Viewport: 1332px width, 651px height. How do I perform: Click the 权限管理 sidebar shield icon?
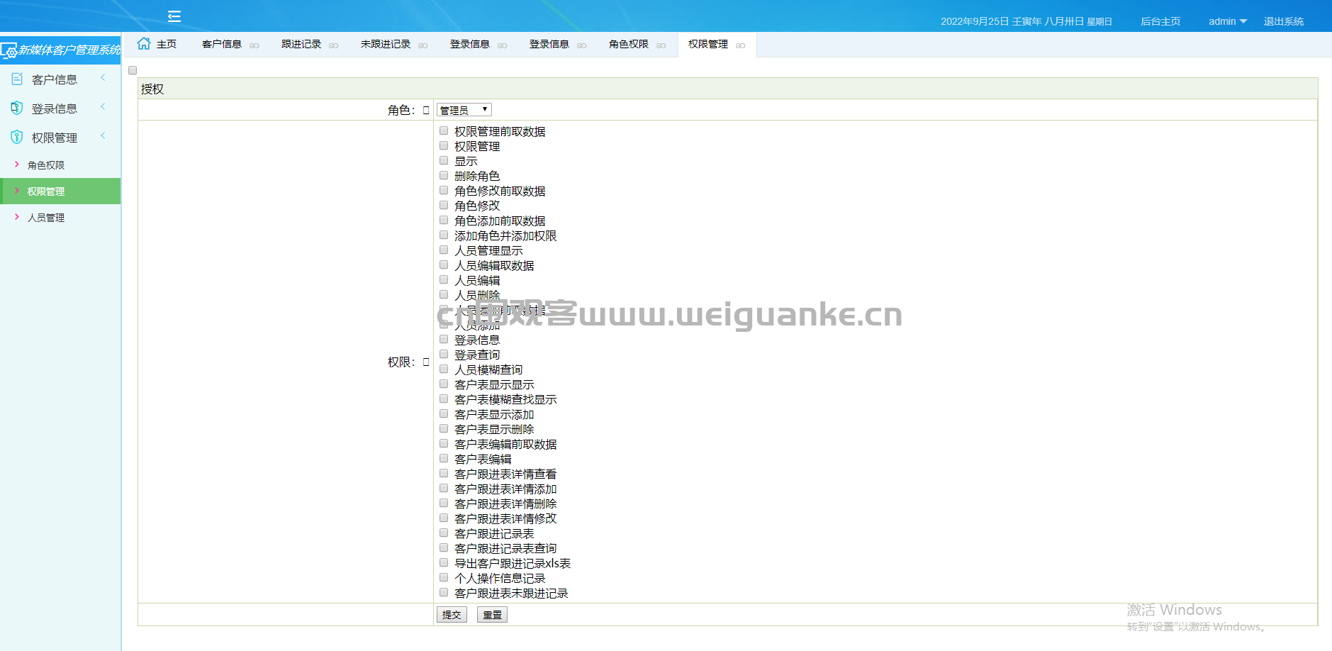click(x=17, y=137)
